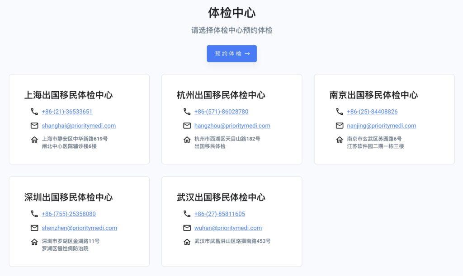Image resolution: width=463 pixels, height=276 pixels.
Task: Select the 武汉出国移民体检中心 heading
Action: (221, 197)
